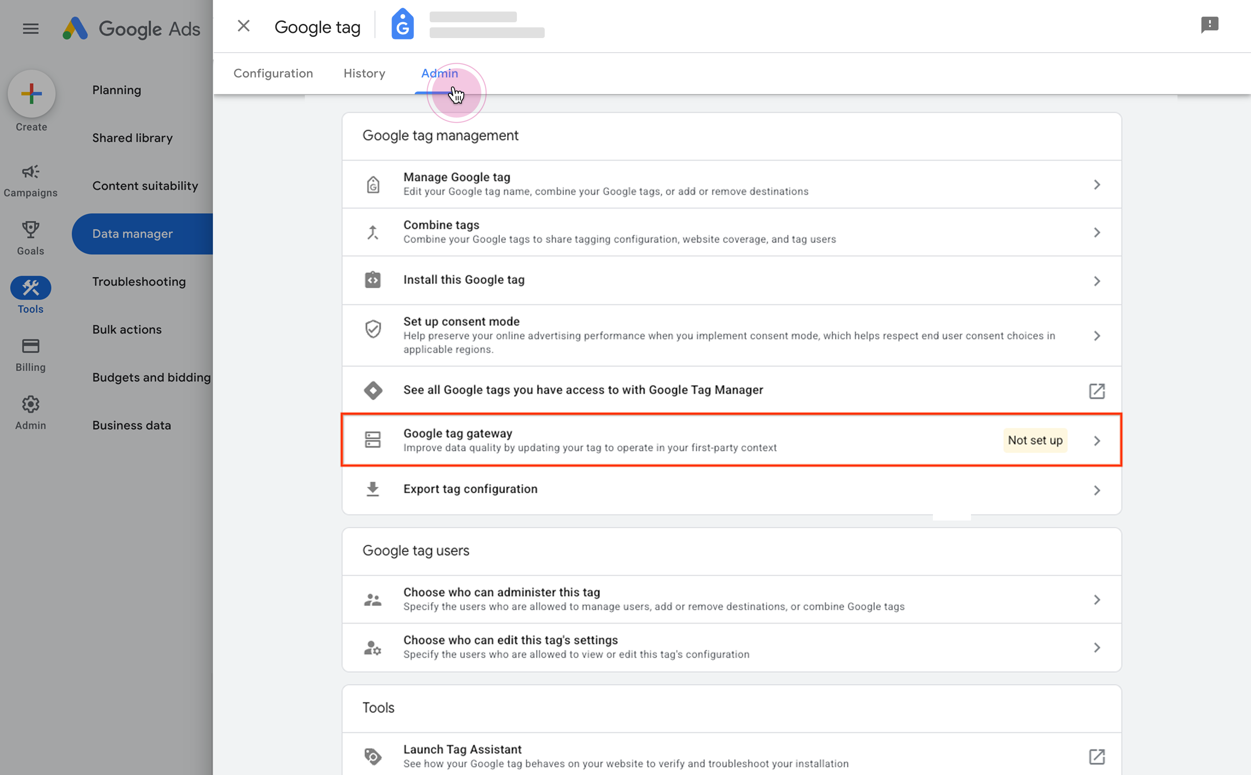Click the blue Google tag logo icon
Image resolution: width=1251 pixels, height=775 pixels.
(x=403, y=24)
